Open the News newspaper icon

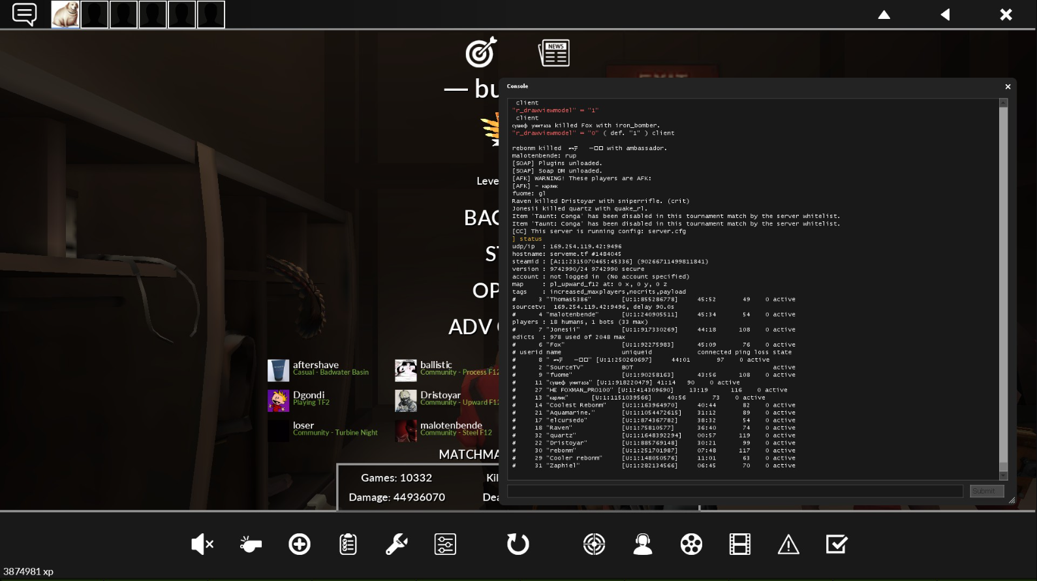(554, 53)
